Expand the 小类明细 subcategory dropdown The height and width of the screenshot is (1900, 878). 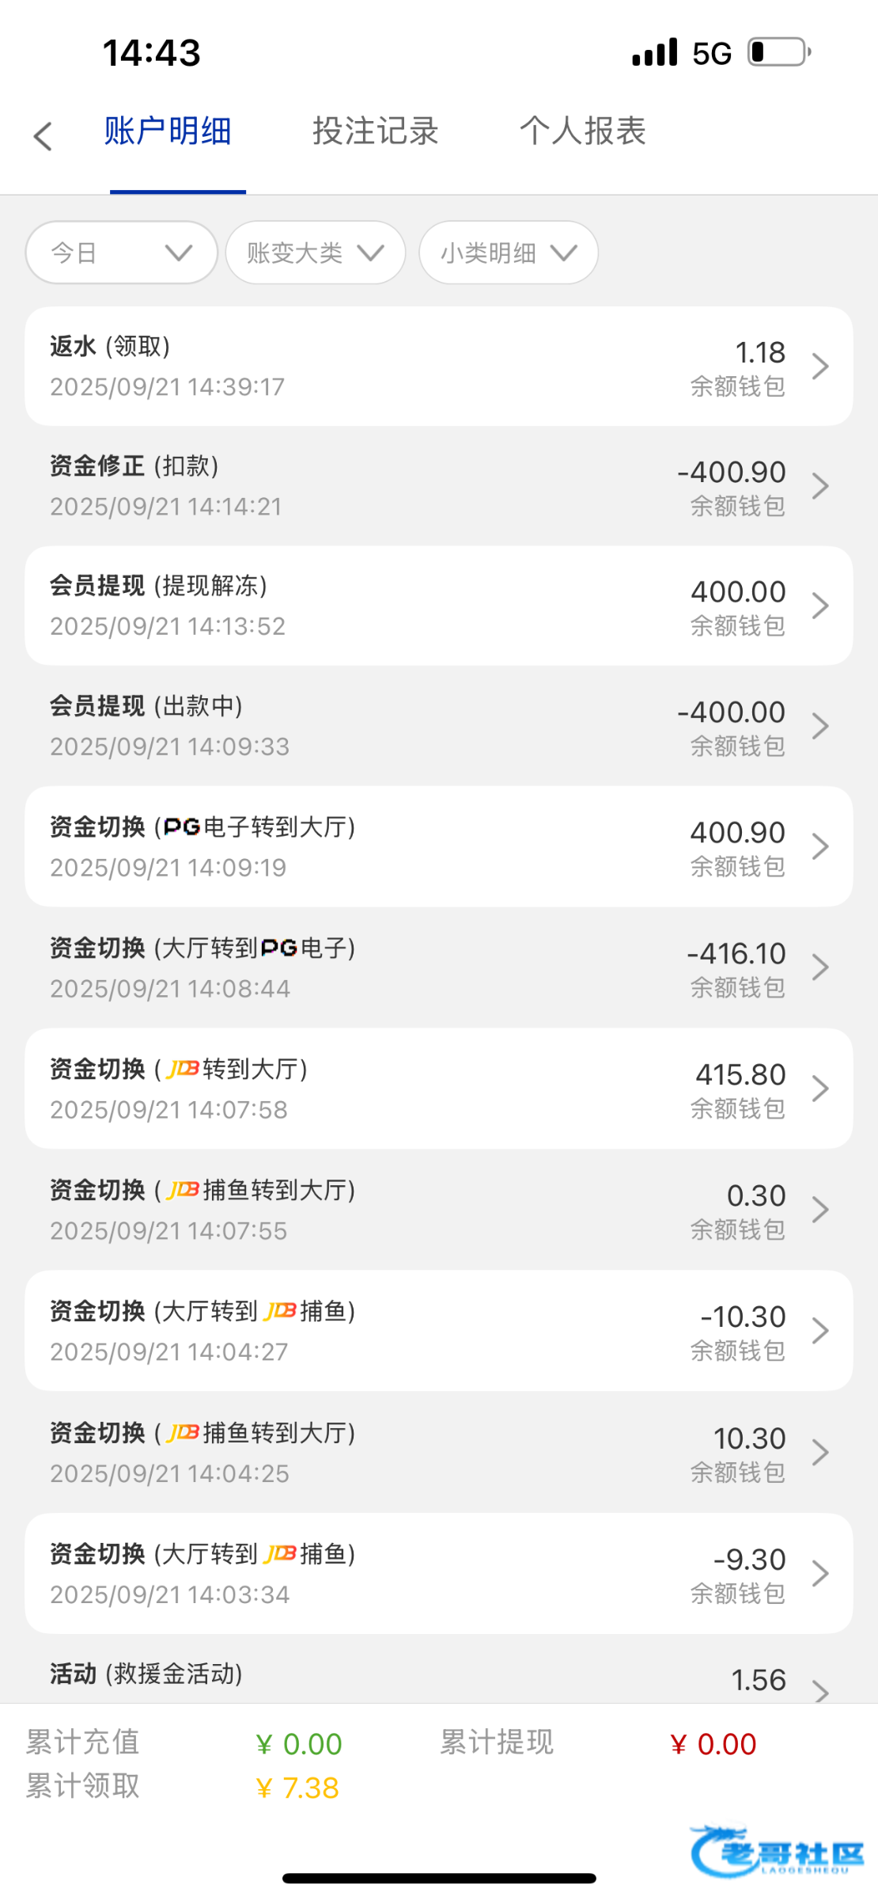(x=508, y=253)
